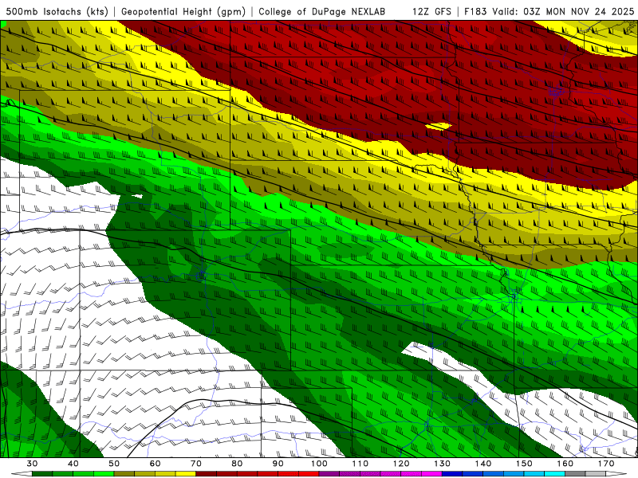
Task: Click the 140 label on the color scale
Action: [483, 464]
